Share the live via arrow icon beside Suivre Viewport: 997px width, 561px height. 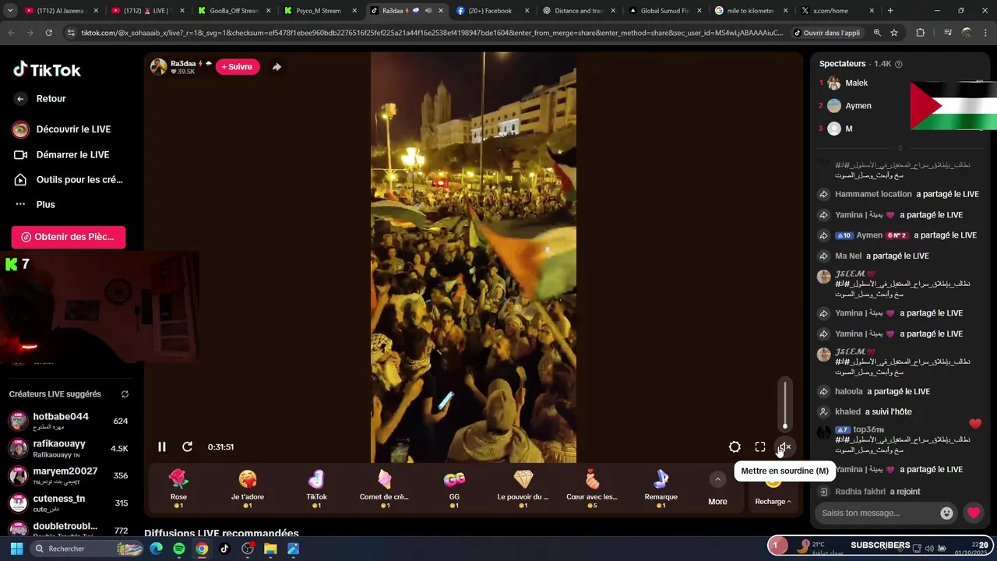(x=277, y=67)
